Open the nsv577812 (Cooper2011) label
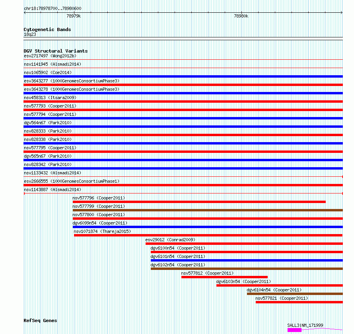This screenshot has height=334, width=354. point(207,273)
